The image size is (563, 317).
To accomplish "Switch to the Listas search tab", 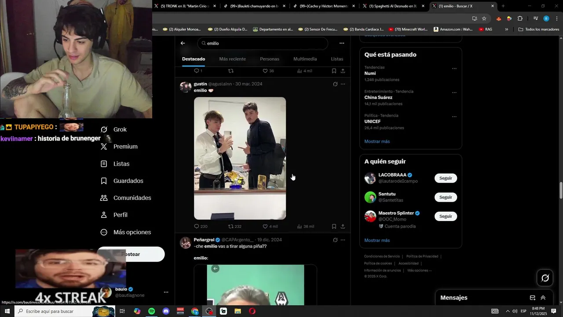I will pyautogui.click(x=337, y=59).
